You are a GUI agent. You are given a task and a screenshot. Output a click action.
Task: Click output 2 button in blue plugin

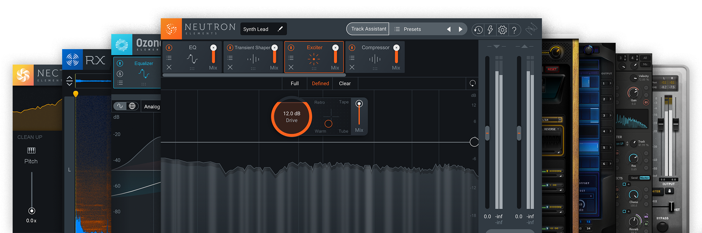click(604, 99)
